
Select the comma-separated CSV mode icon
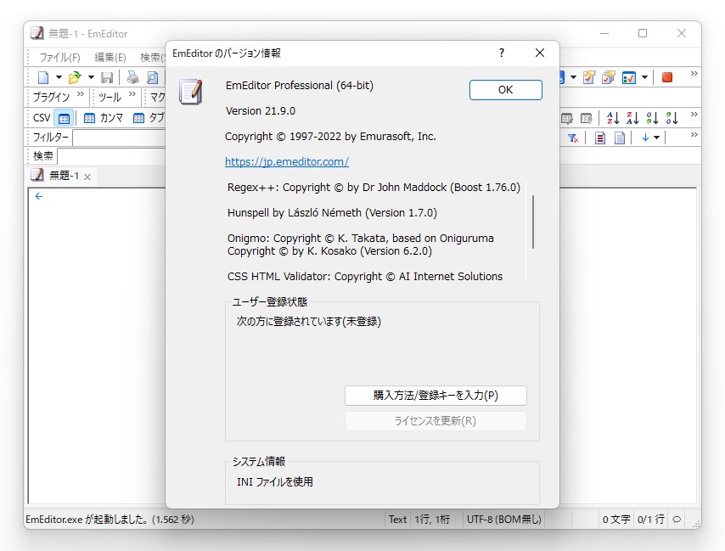pyautogui.click(x=89, y=119)
